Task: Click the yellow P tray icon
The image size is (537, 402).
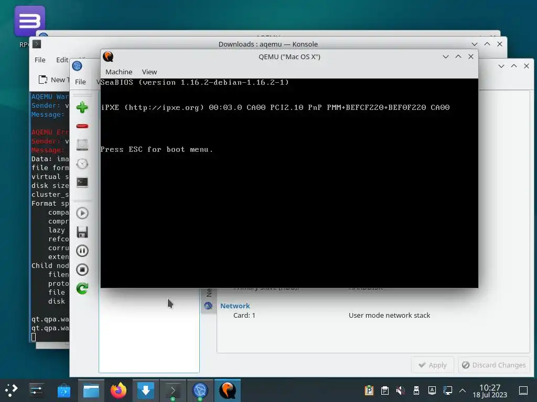Action: (x=369, y=390)
